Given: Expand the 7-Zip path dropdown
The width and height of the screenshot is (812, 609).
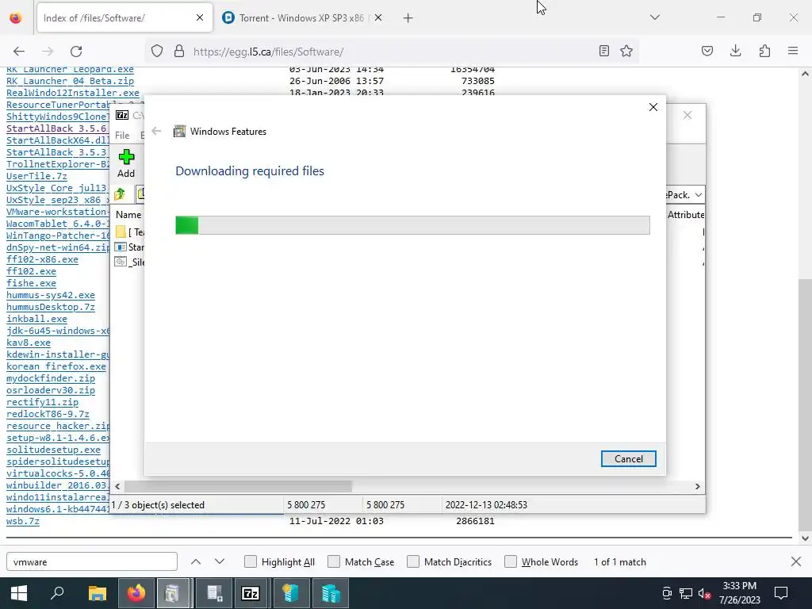Looking at the screenshot, I should 698,195.
